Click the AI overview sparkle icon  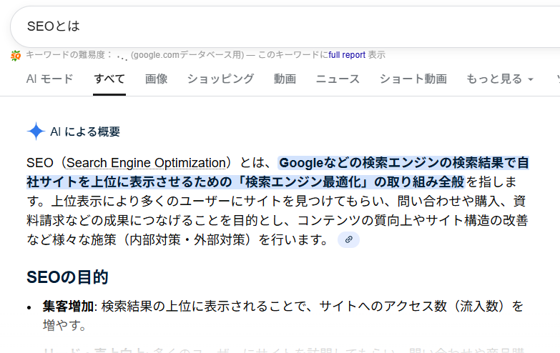(x=36, y=131)
